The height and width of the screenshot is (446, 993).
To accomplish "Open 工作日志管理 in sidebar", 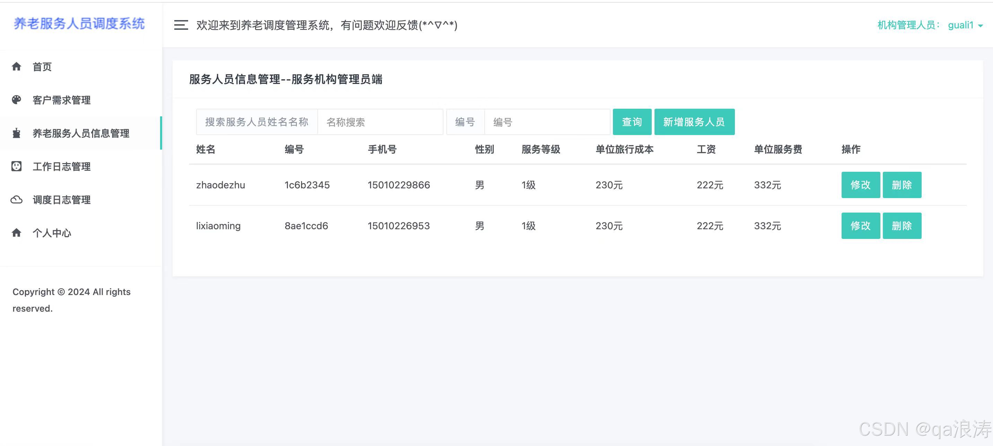I will coord(62,166).
